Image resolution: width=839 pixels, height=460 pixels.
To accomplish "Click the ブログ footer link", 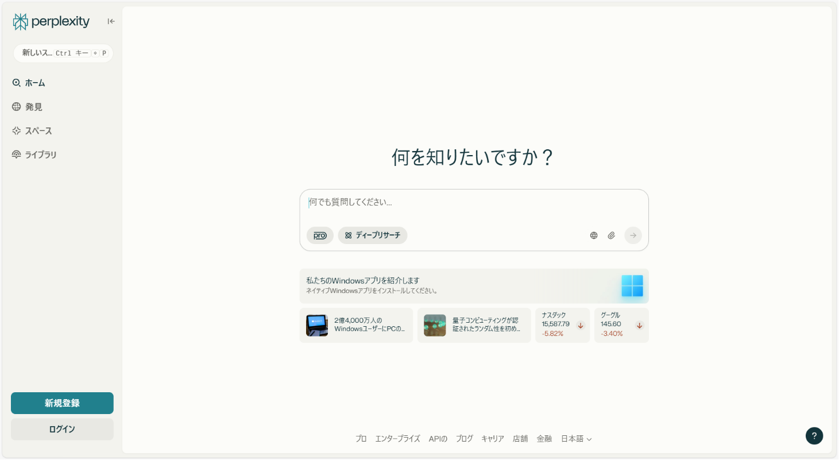I will [465, 439].
